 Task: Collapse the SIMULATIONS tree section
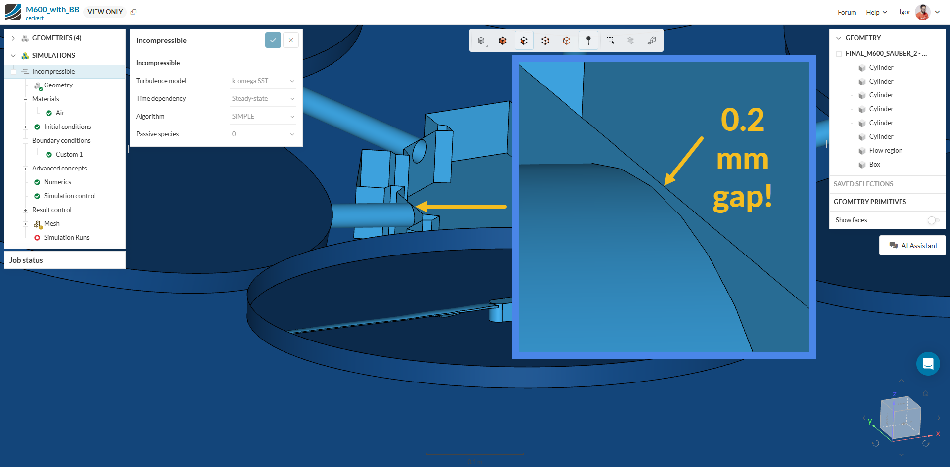(x=13, y=55)
